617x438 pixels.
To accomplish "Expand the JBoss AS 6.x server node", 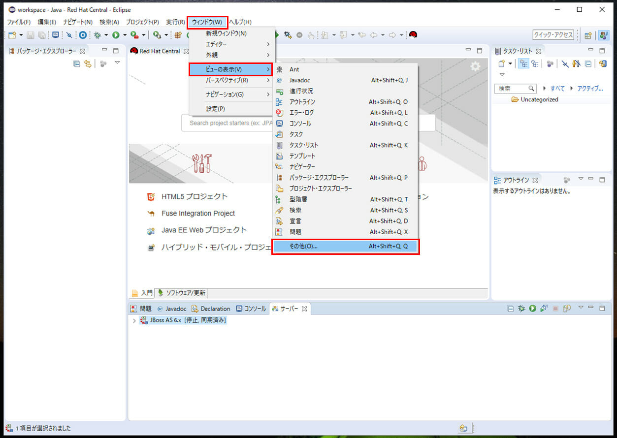I will click(x=134, y=320).
